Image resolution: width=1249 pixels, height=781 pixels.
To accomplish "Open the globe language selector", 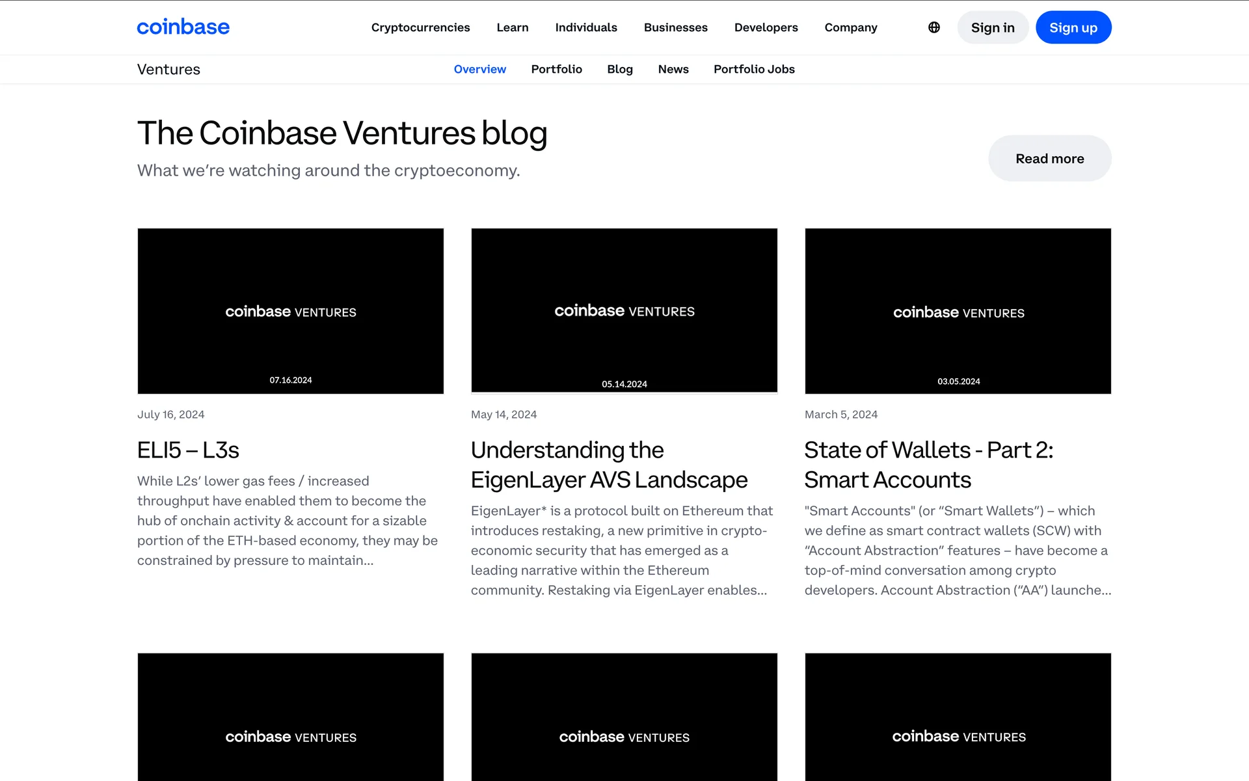I will point(933,27).
